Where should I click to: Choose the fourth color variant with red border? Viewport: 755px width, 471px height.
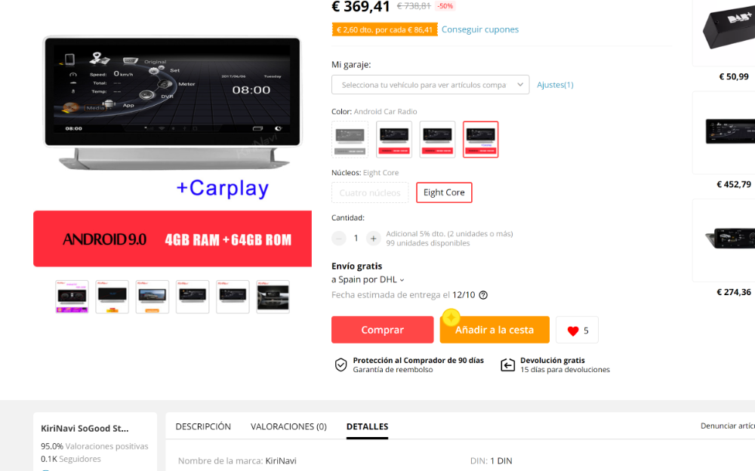(480, 139)
